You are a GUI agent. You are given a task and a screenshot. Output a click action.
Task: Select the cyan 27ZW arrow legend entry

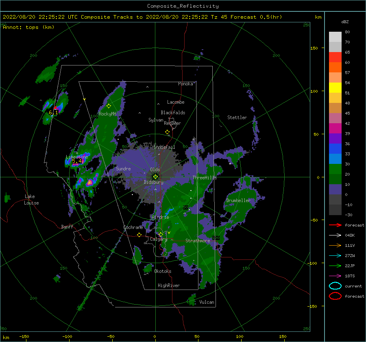tap(335, 256)
